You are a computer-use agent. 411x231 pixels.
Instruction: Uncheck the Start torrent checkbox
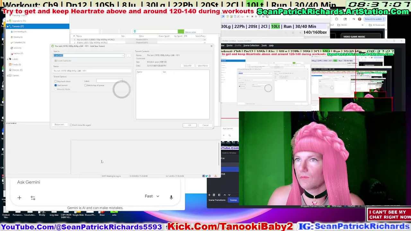coord(56,85)
